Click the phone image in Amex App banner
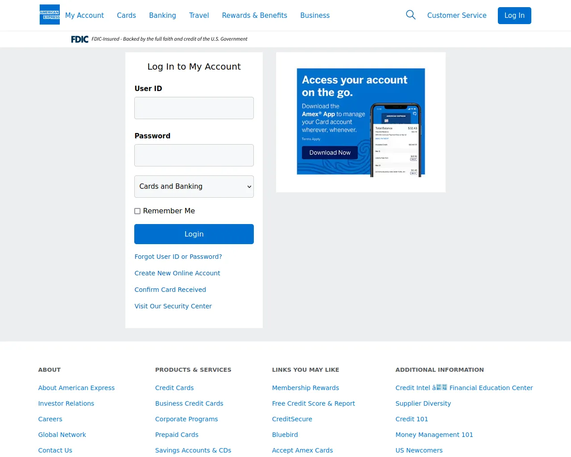Viewport: 571px width, 457px height. [396, 140]
